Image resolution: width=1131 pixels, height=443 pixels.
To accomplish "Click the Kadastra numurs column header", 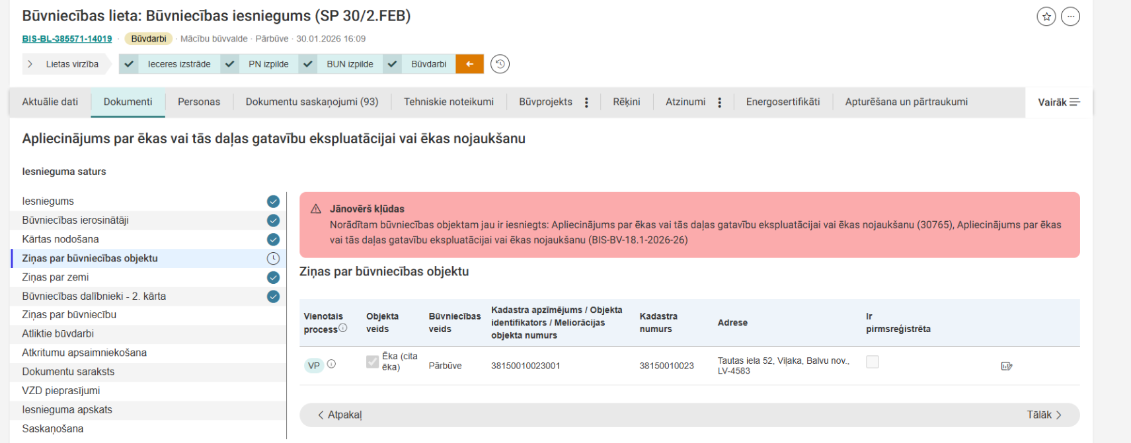I will tap(658, 323).
